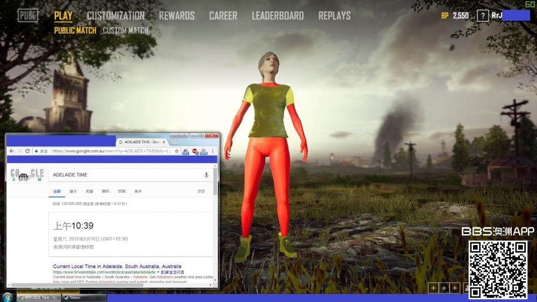The height and width of the screenshot is (302, 537).
Task: Click the RrJ player name
Action: tap(497, 15)
